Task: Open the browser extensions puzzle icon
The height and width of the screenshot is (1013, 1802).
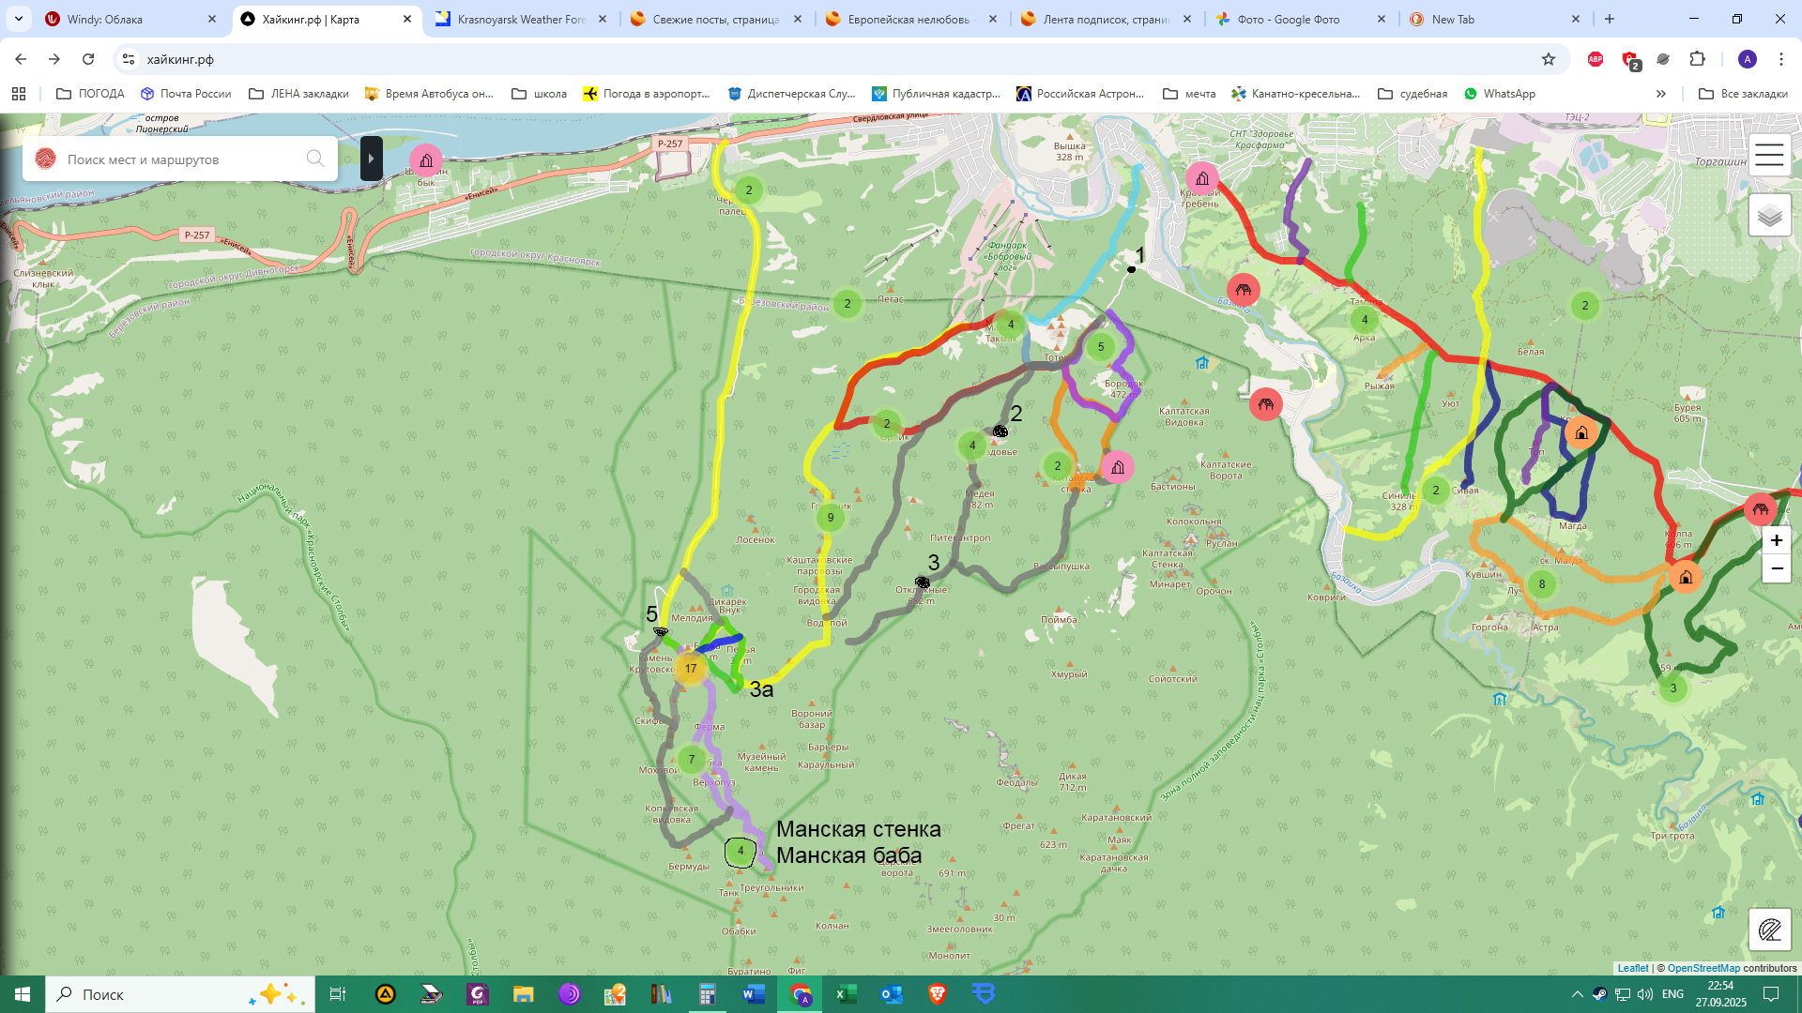Action: [x=1697, y=59]
